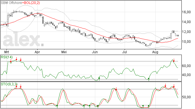Viewport: 195px width, 109px height.
Task: Select the Jun month label
Action: click(95, 52)
